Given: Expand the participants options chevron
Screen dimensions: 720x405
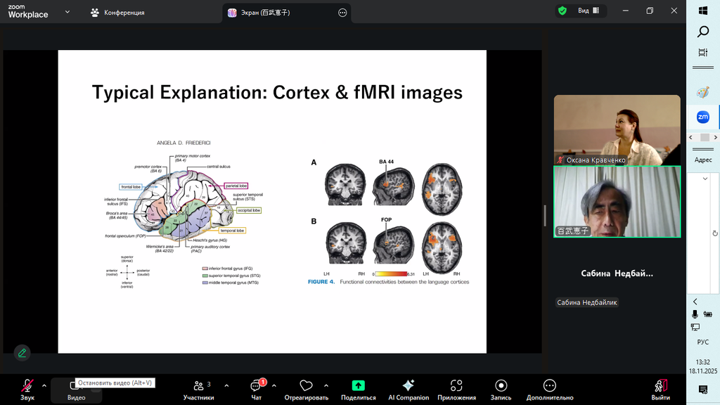Looking at the screenshot, I should click(x=226, y=385).
